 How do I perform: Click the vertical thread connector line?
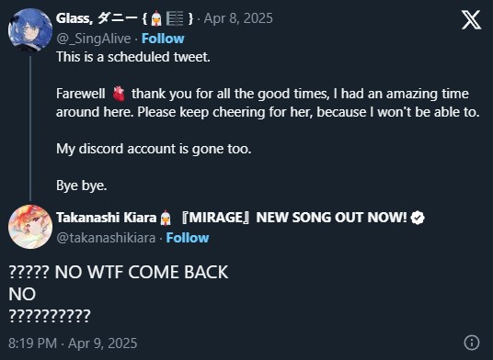click(x=30, y=129)
